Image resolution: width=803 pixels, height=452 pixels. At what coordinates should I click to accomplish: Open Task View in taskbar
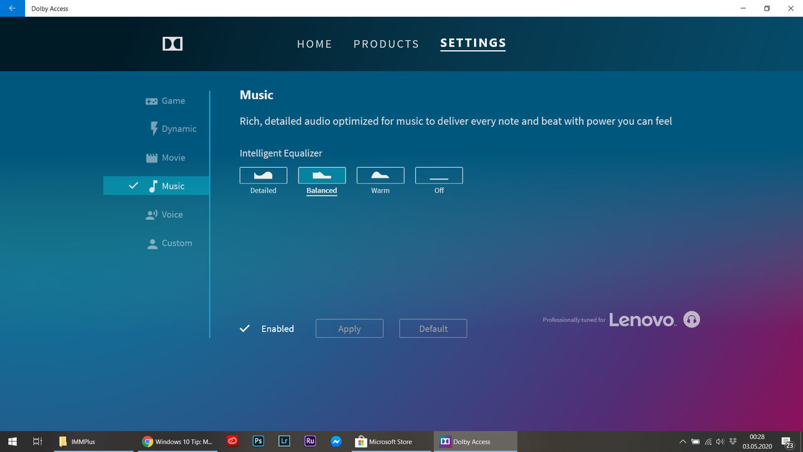tap(37, 441)
